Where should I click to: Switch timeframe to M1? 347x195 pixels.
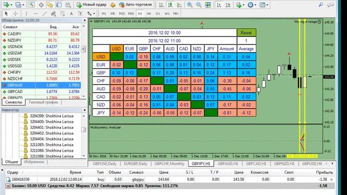(104, 14)
